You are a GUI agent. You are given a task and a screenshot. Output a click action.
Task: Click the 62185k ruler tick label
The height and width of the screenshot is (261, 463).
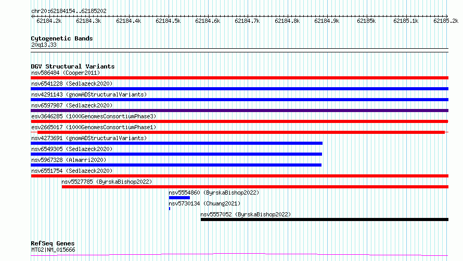(x=366, y=21)
